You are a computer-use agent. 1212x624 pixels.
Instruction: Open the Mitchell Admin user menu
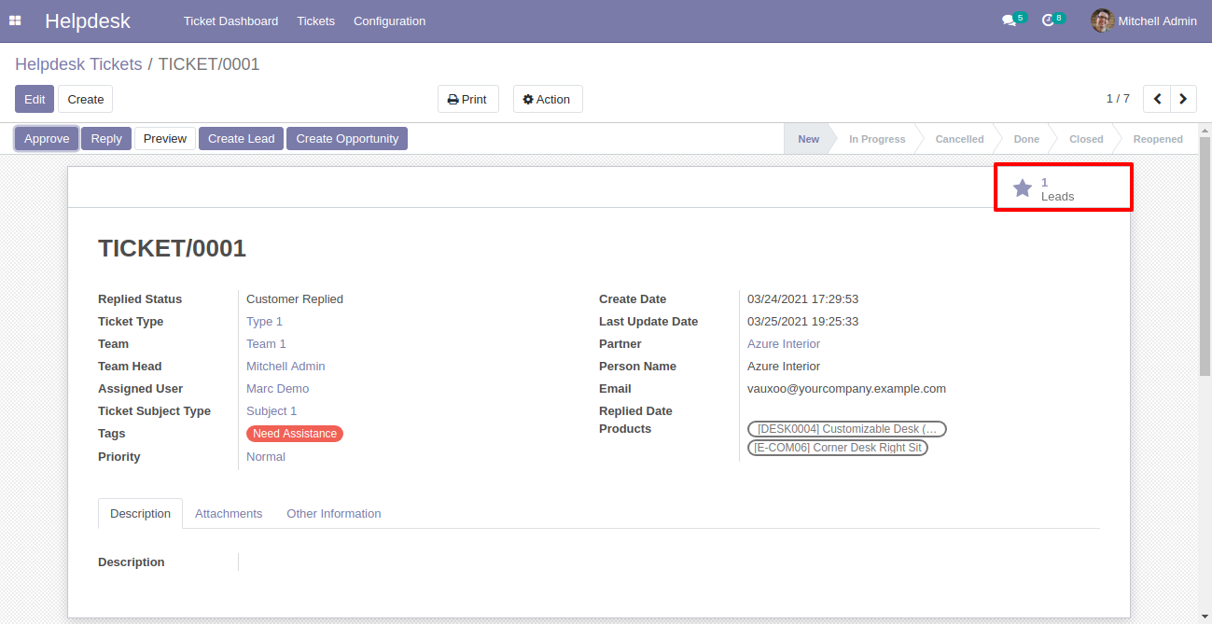(x=1157, y=21)
